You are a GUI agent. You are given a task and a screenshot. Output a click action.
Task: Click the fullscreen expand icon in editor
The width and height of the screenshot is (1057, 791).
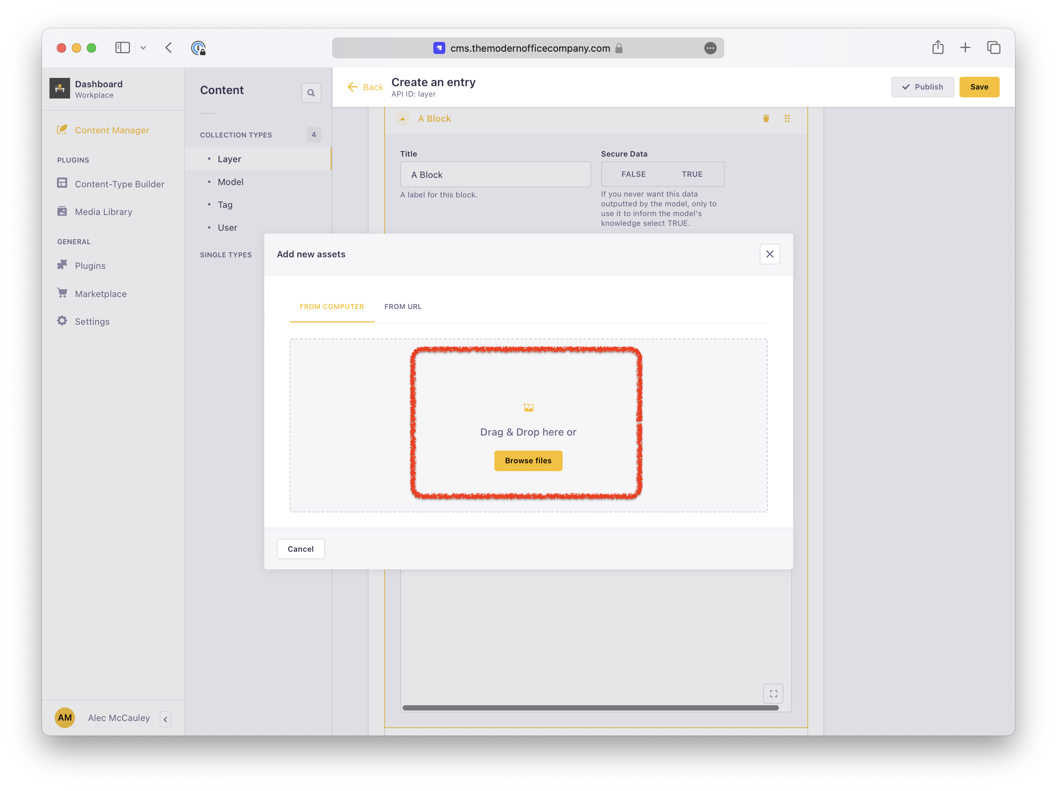click(x=773, y=694)
